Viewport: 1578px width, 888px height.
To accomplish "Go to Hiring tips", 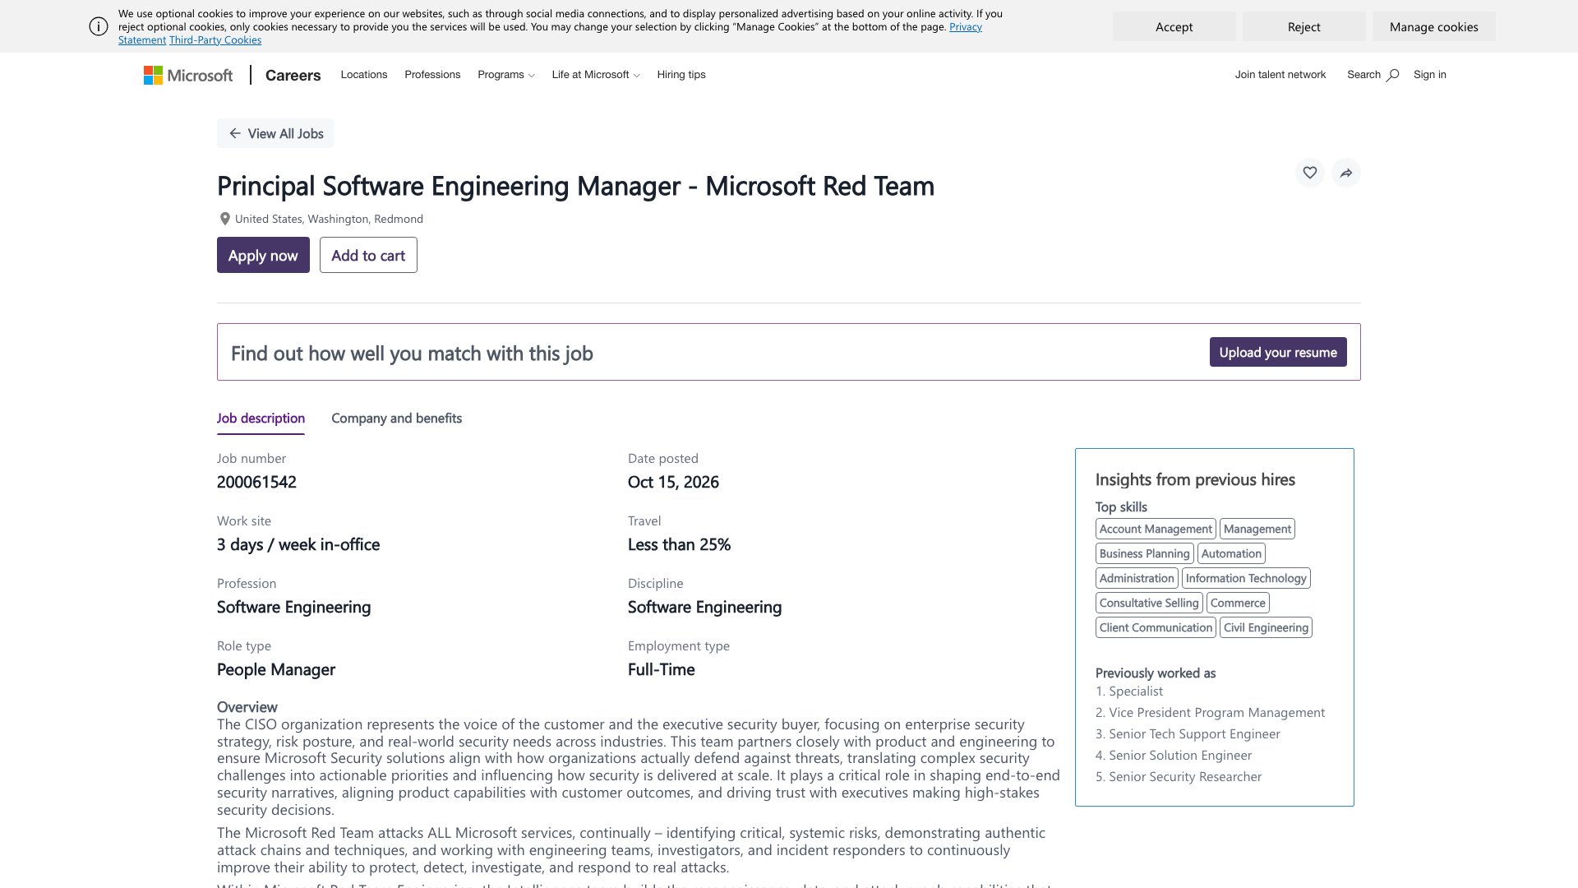I will point(681,75).
